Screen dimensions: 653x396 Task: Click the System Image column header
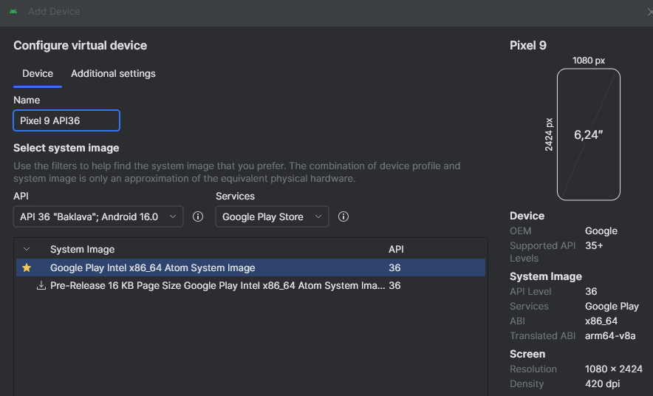coord(83,250)
